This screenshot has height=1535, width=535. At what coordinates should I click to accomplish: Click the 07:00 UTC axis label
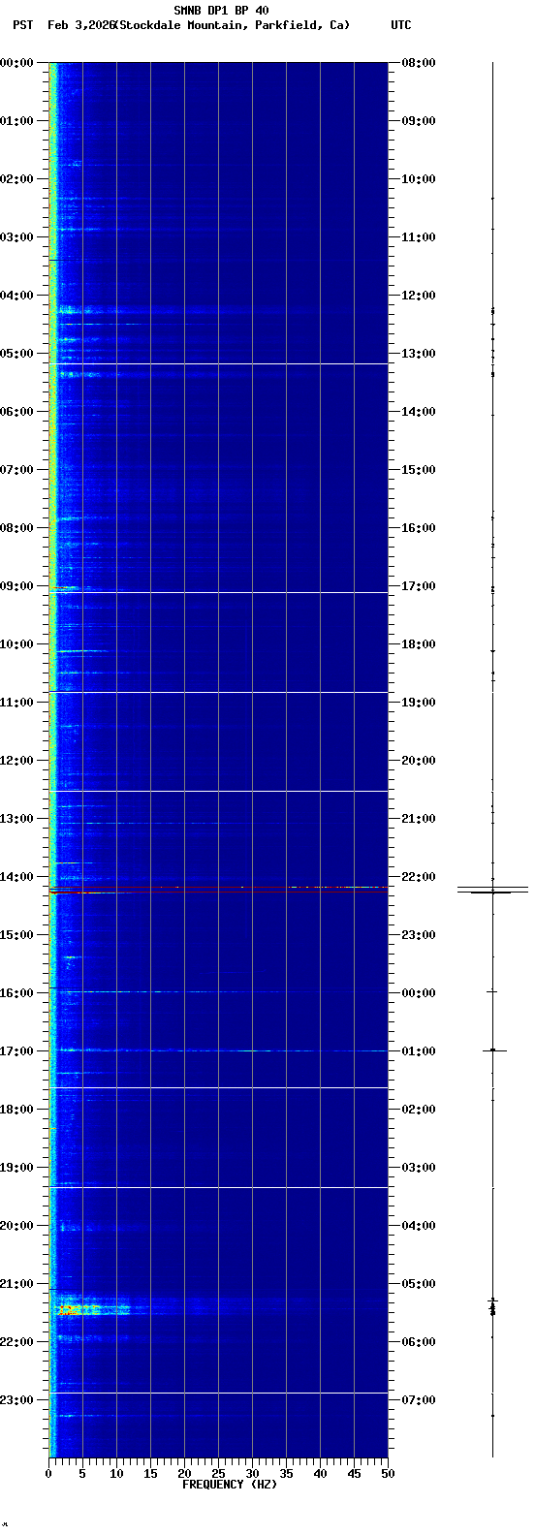tap(419, 1400)
